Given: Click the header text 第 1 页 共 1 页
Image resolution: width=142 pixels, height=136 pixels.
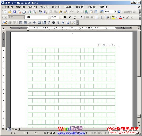Looking at the screenshot, I should pos(106,45).
